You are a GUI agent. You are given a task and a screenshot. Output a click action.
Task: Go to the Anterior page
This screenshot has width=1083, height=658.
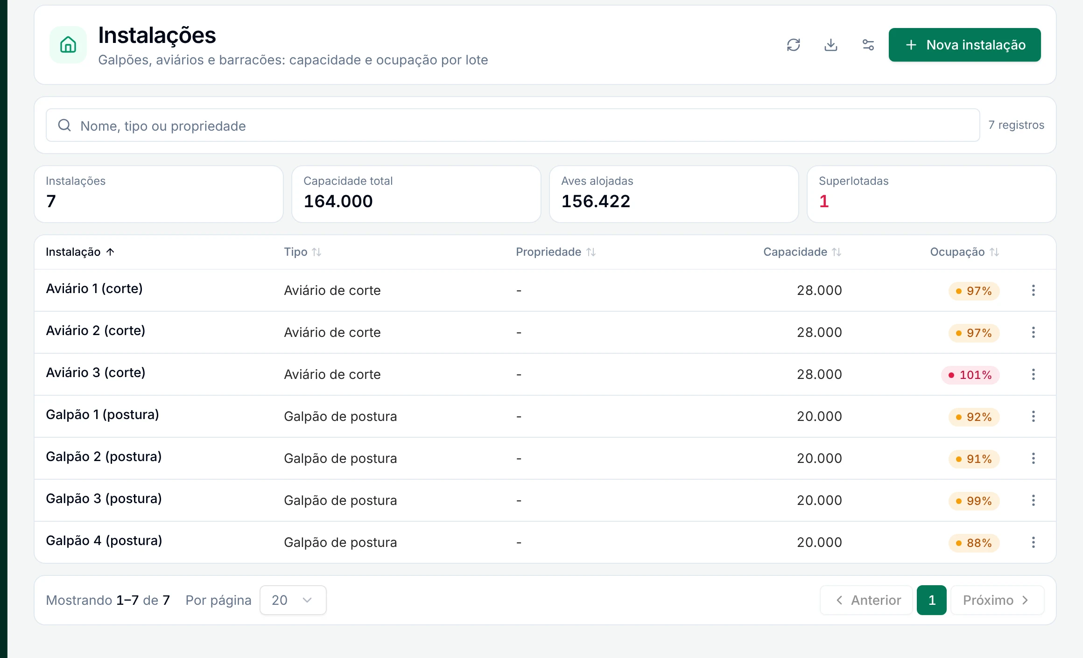pyautogui.click(x=866, y=600)
